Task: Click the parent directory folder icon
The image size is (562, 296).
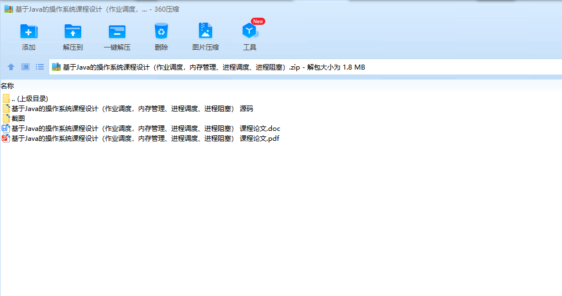Action: point(6,98)
